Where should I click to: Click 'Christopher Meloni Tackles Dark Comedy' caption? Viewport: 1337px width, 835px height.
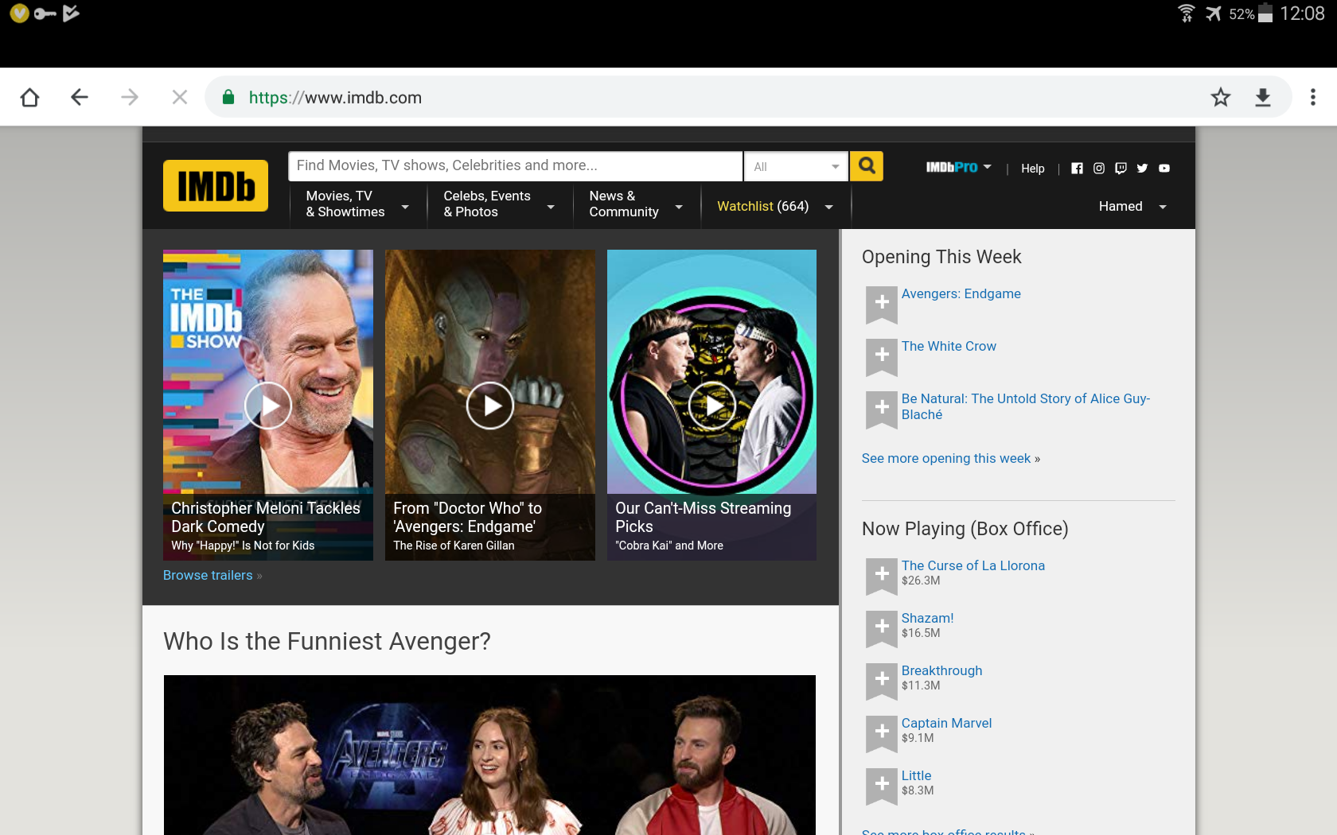pos(266,517)
